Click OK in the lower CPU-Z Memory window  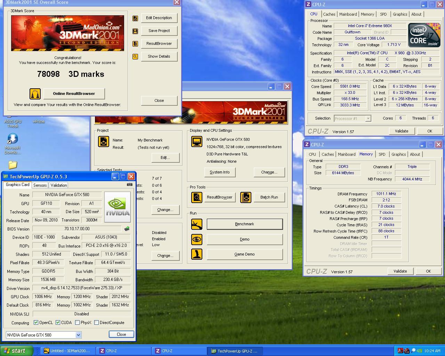point(428,271)
